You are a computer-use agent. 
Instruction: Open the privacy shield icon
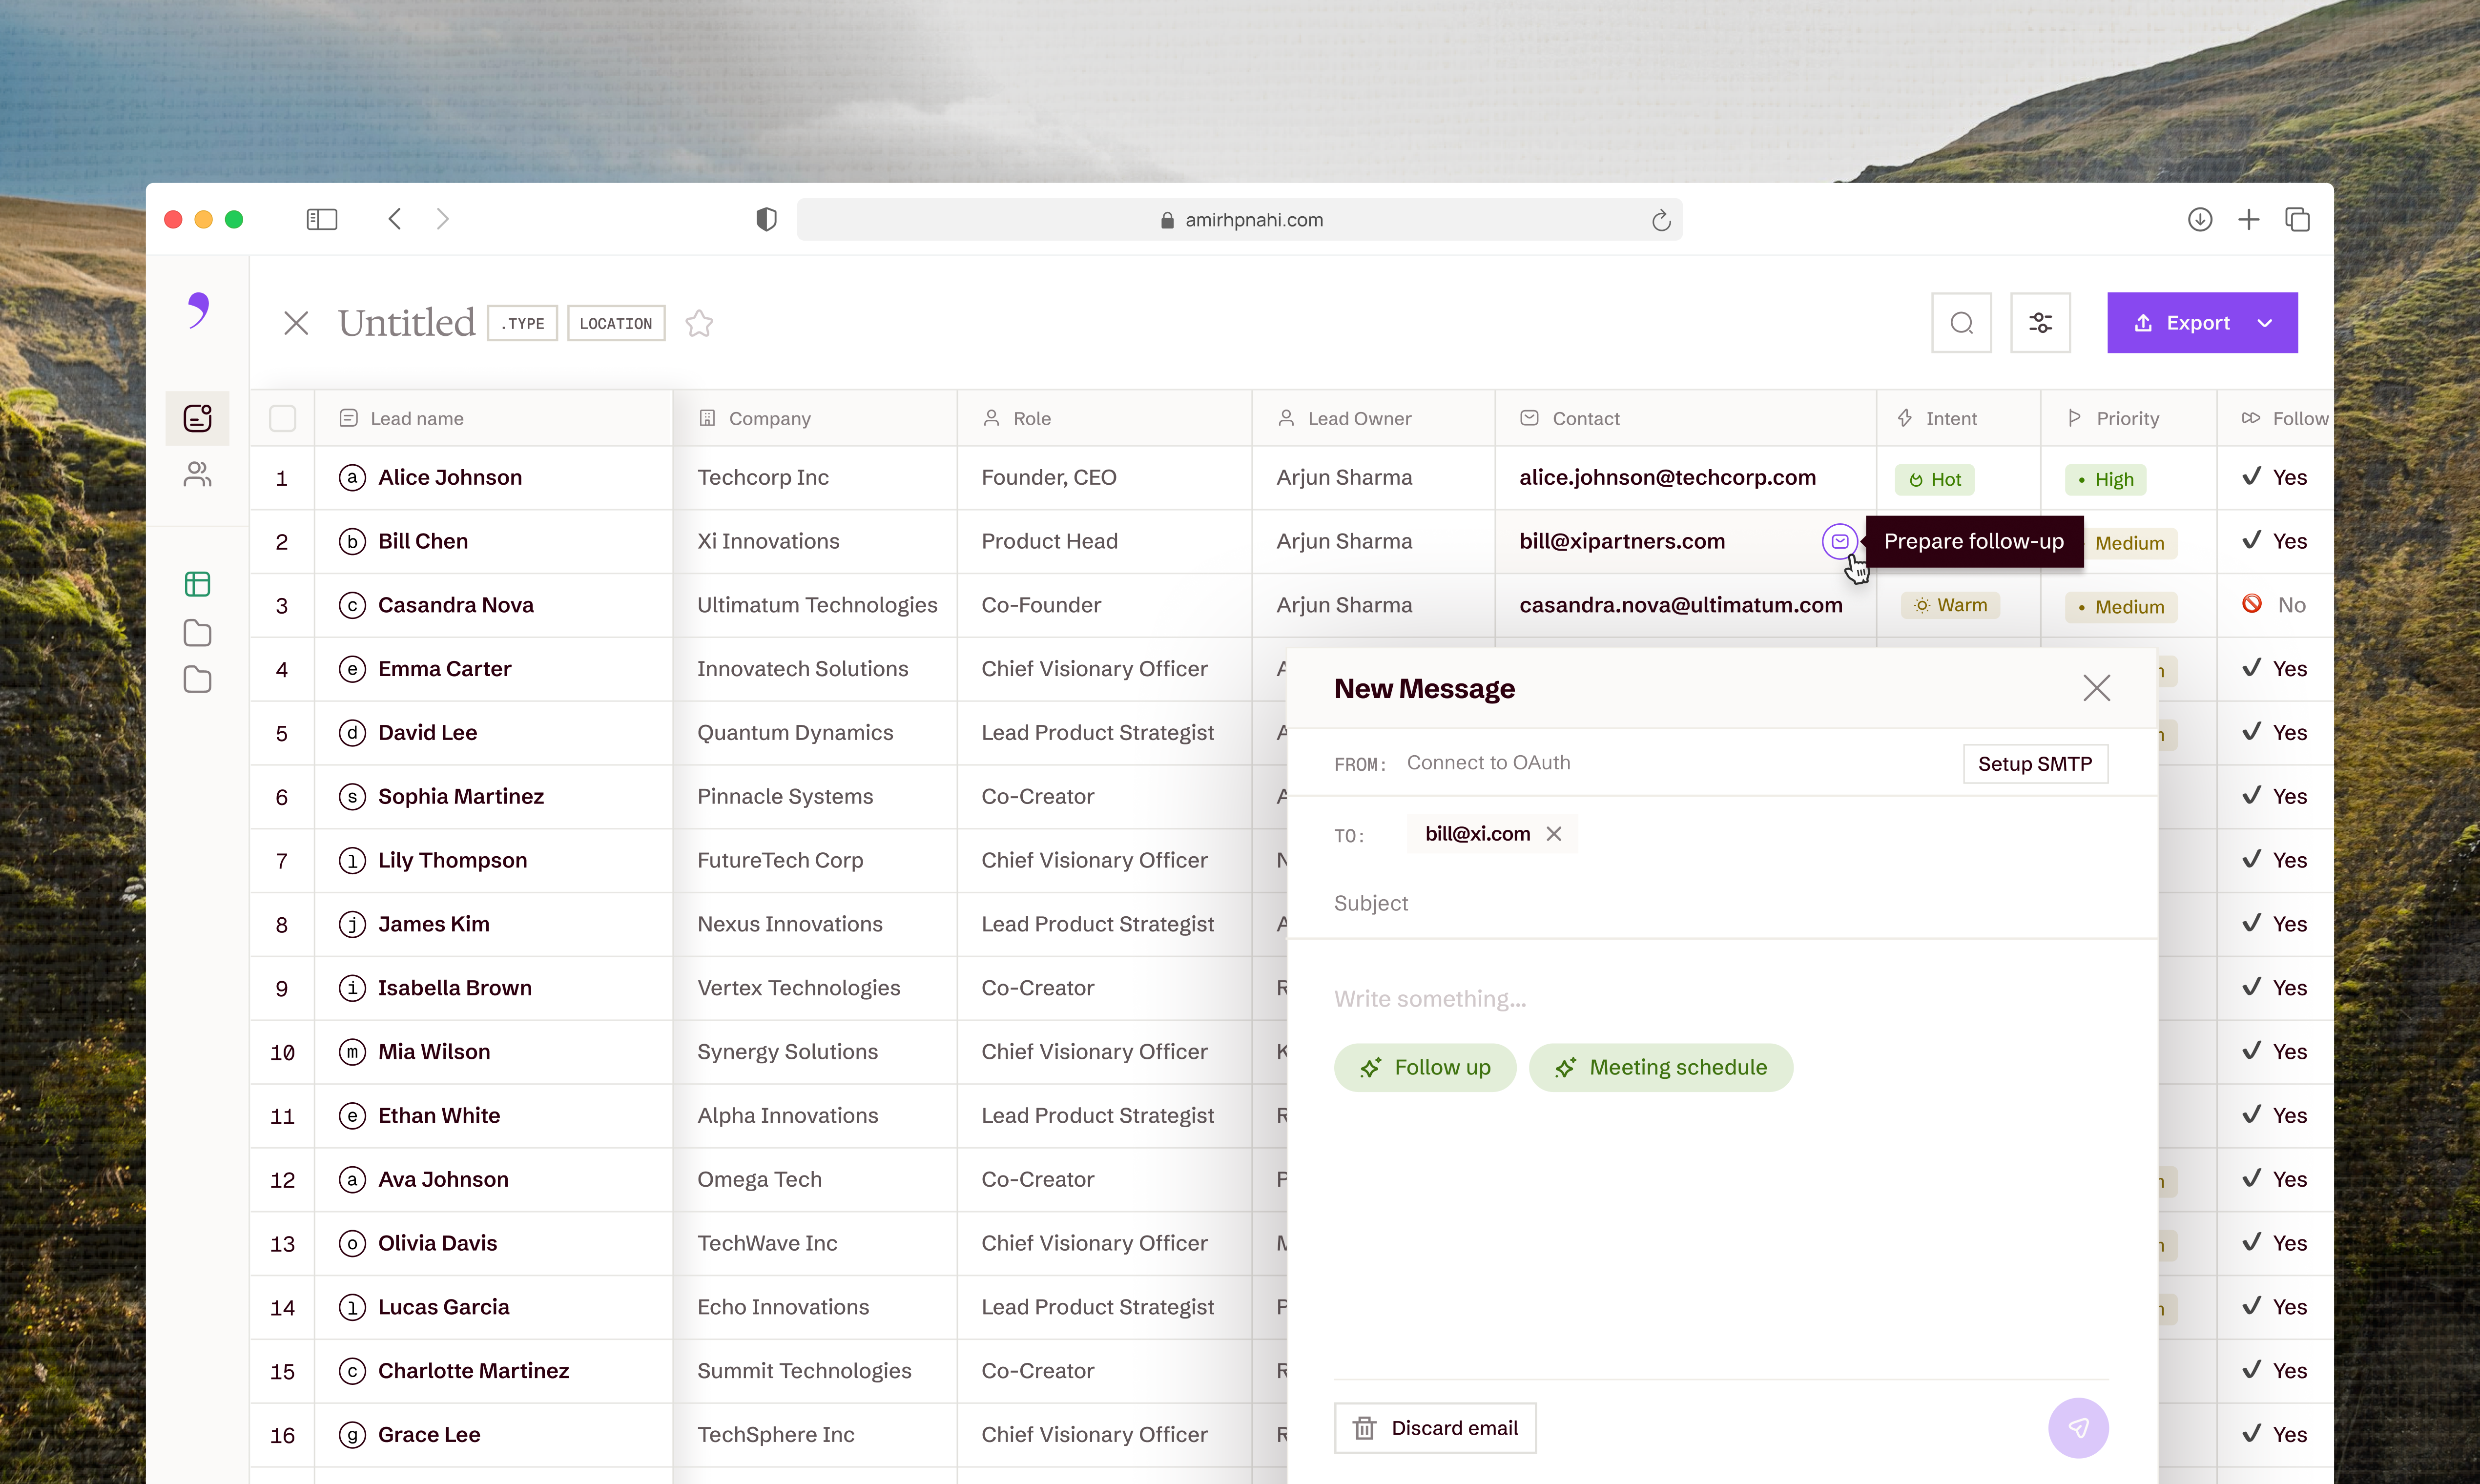(766, 219)
